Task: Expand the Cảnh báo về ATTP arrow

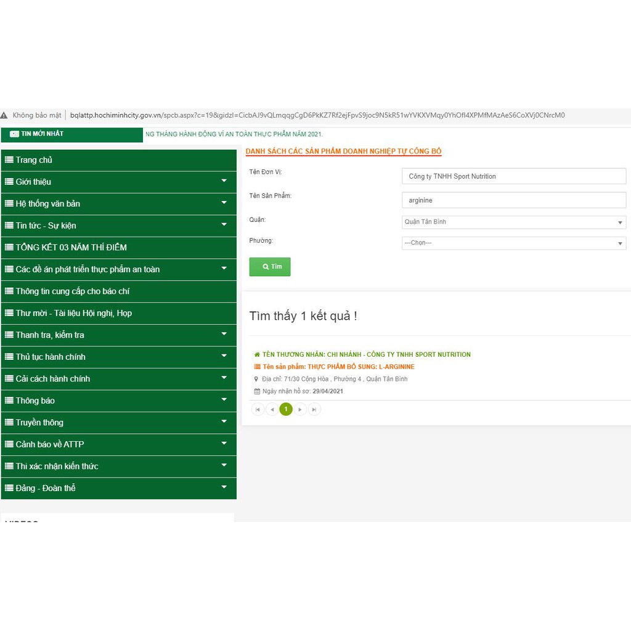Action: 224,443
